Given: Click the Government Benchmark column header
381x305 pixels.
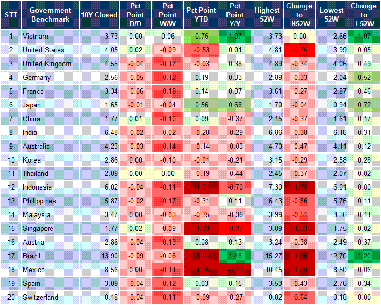Looking at the screenshot, I should click(x=50, y=15).
